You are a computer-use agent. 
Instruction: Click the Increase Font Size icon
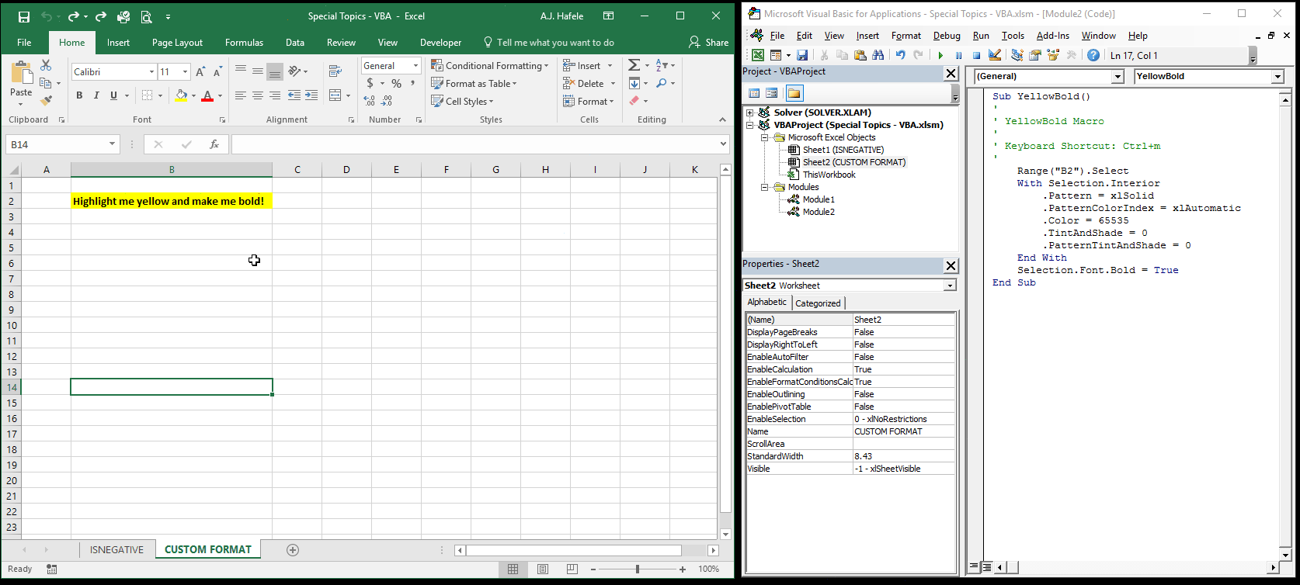[200, 72]
